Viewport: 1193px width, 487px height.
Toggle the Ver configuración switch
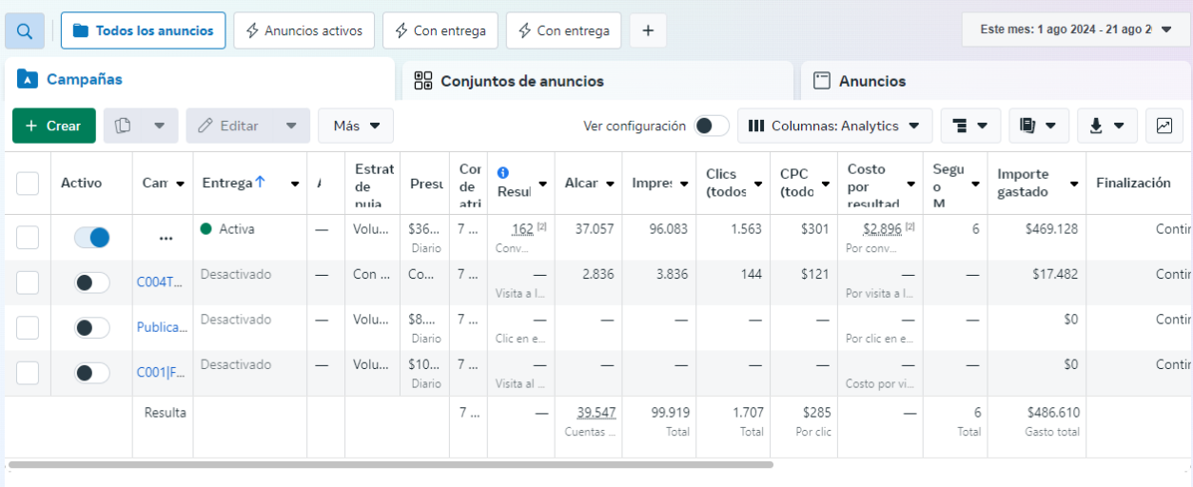coord(711,126)
